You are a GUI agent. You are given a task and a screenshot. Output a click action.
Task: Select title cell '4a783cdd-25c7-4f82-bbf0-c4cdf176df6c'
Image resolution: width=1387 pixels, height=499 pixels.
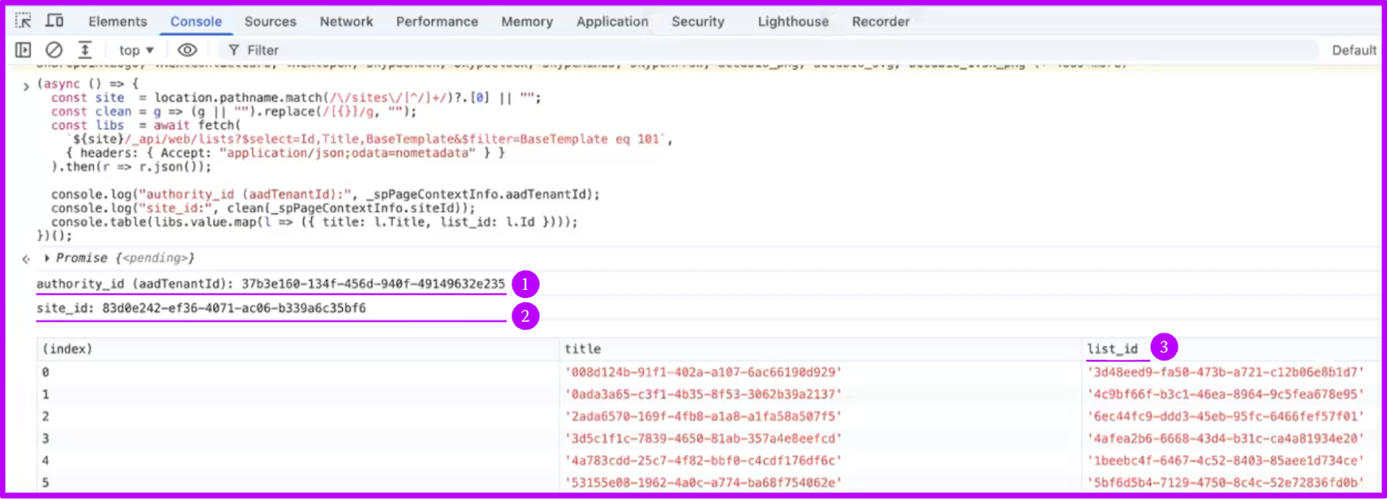tap(703, 460)
